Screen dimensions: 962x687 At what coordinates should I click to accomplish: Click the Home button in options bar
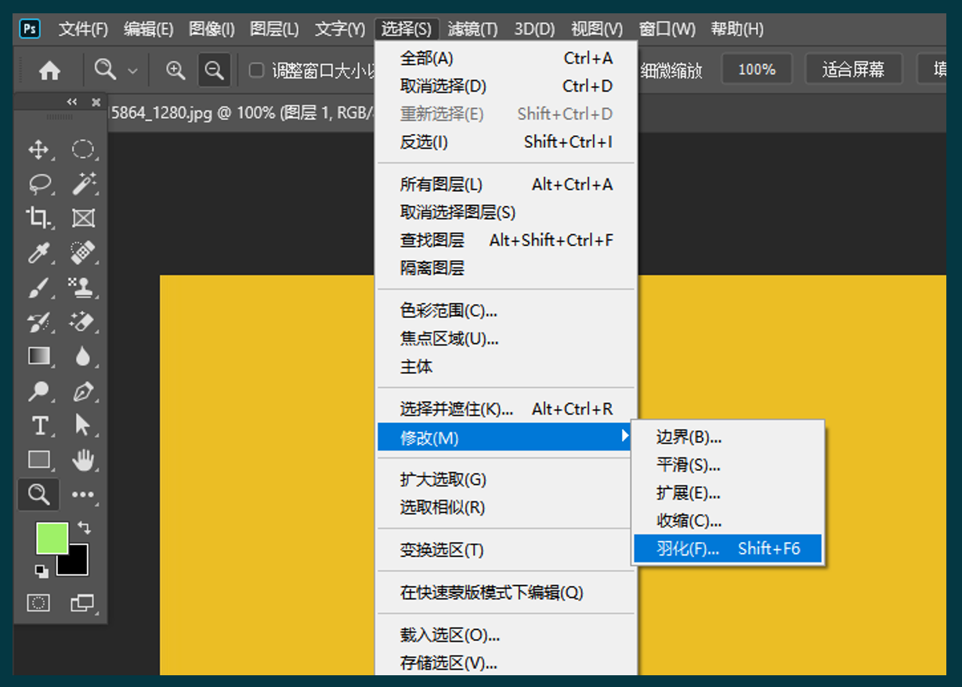click(49, 71)
